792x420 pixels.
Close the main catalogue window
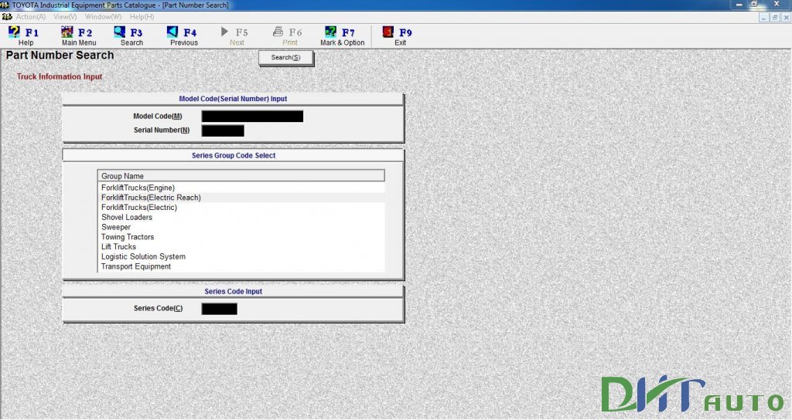777,5
